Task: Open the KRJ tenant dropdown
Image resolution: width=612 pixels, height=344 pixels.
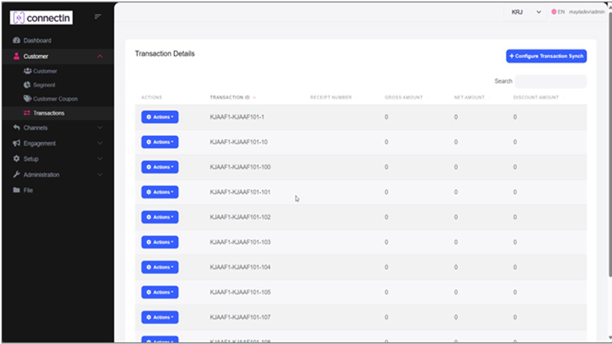Action: (525, 12)
